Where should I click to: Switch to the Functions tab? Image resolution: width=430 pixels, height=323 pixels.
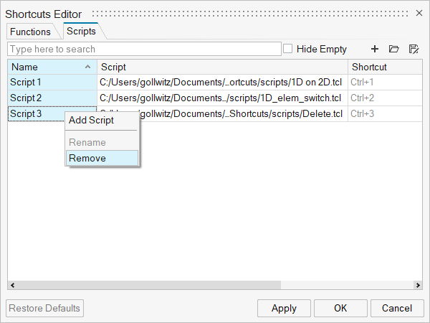30,32
